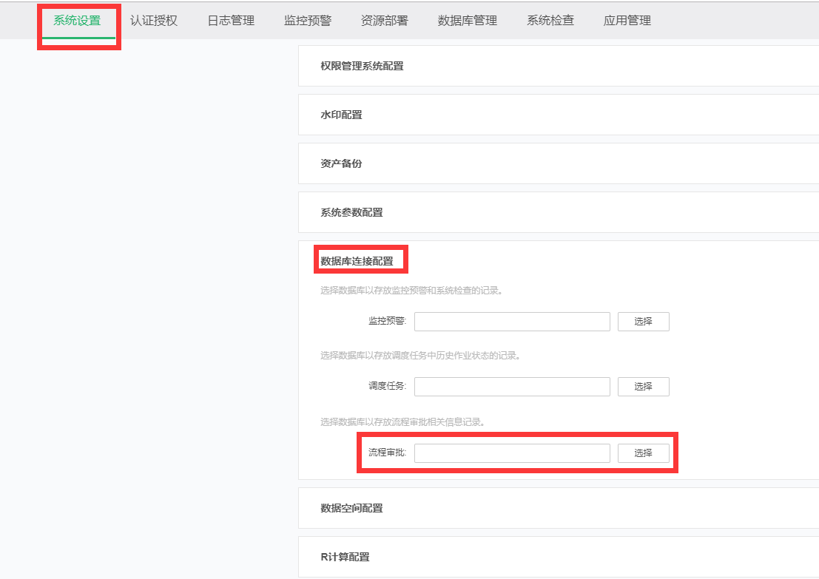Screen dimensions: 819x579
Task: Expand the 系统参数配置 section
Action: pyautogui.click(x=351, y=212)
